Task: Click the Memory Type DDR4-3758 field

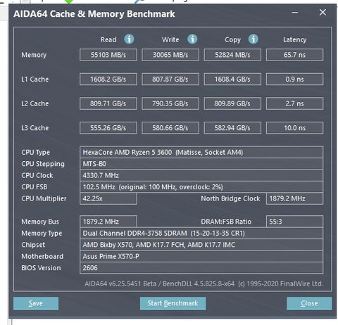Action: pos(201,234)
